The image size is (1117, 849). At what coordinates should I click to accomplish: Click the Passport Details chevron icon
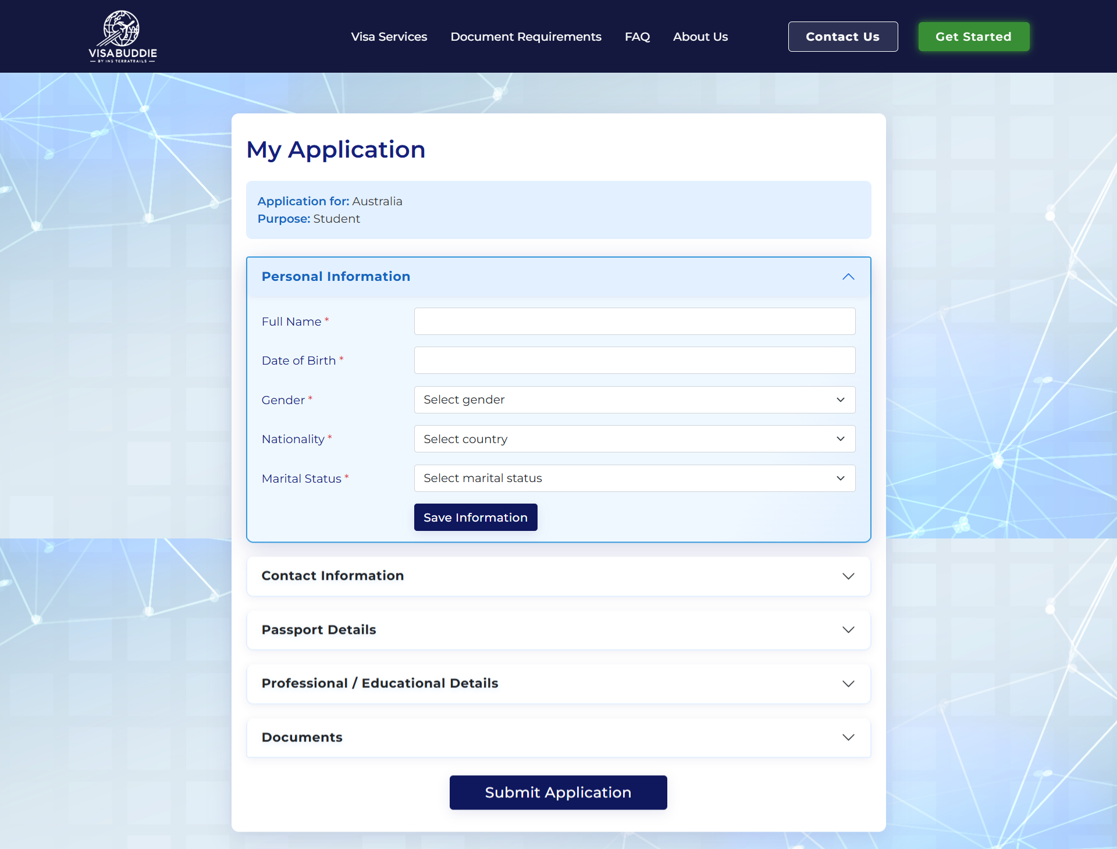[848, 630]
